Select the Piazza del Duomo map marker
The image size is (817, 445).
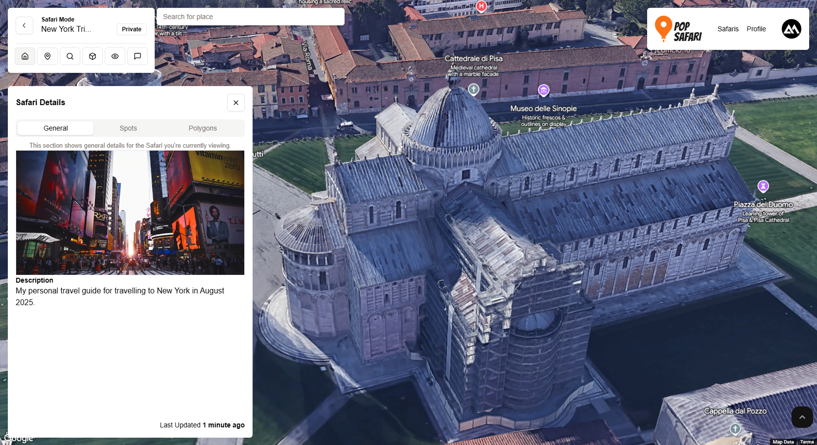point(763,186)
